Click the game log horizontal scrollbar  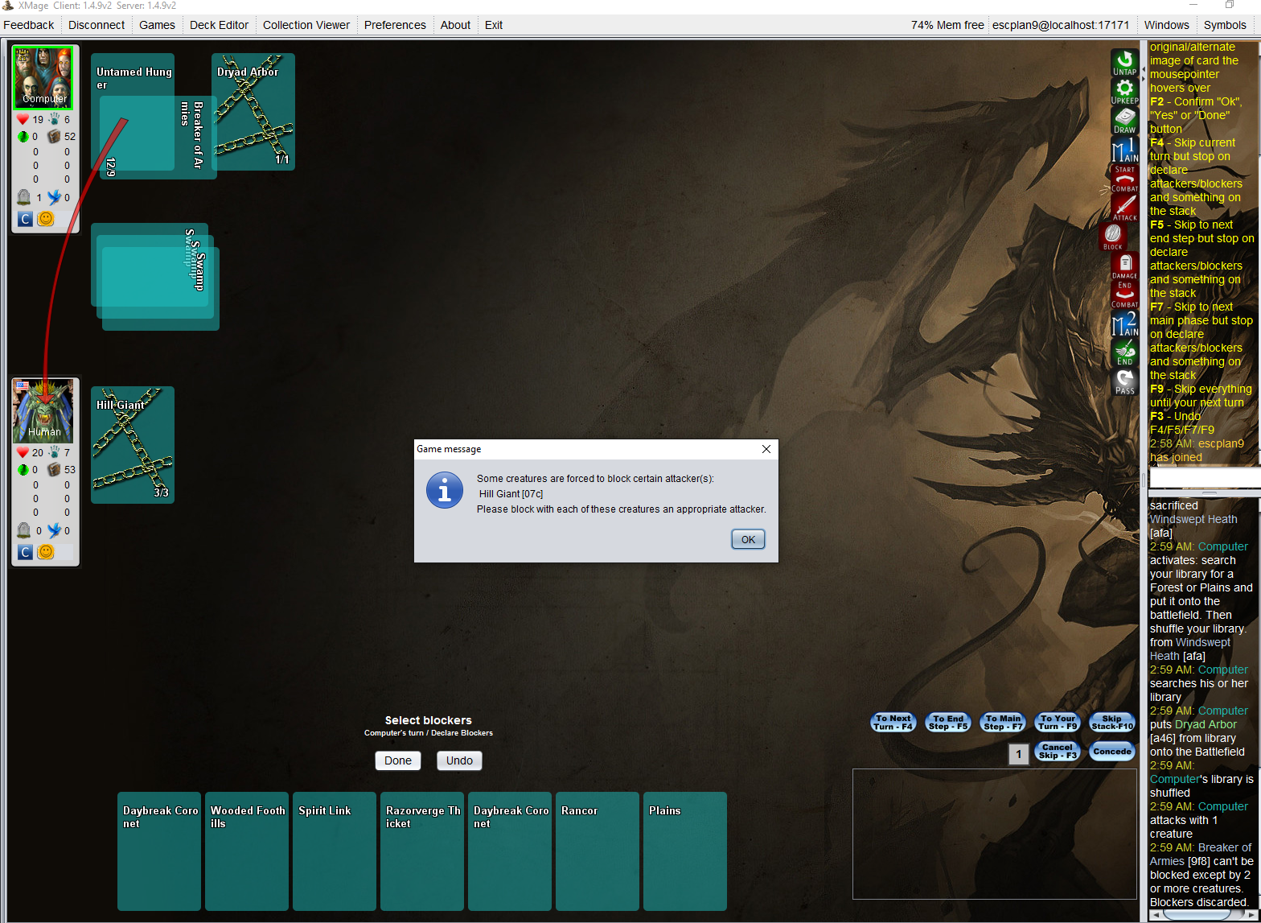click(1204, 915)
